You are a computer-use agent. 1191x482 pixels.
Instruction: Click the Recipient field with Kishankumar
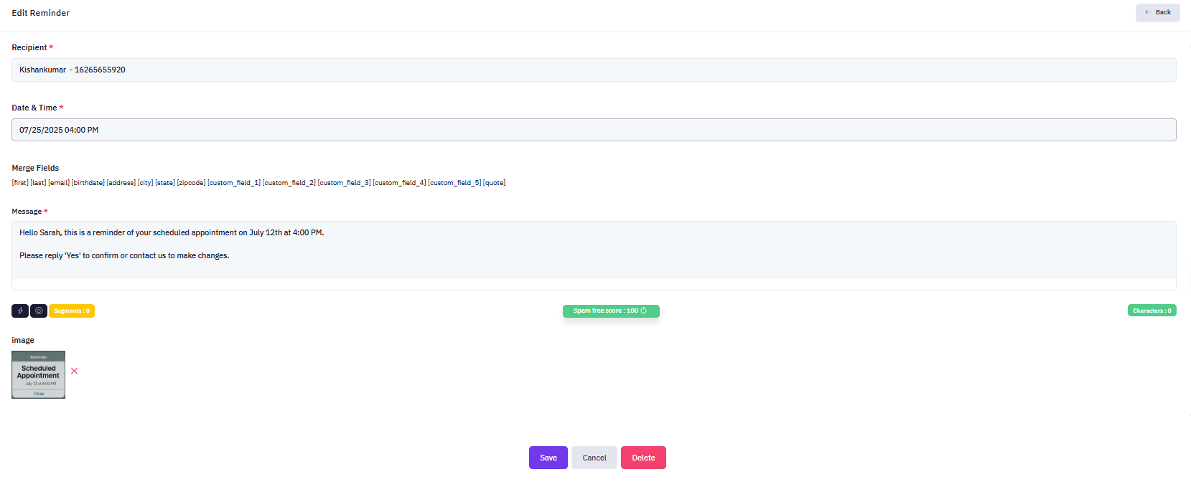click(594, 70)
